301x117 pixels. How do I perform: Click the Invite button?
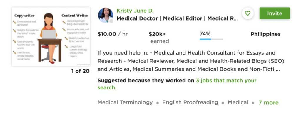[x=275, y=13]
